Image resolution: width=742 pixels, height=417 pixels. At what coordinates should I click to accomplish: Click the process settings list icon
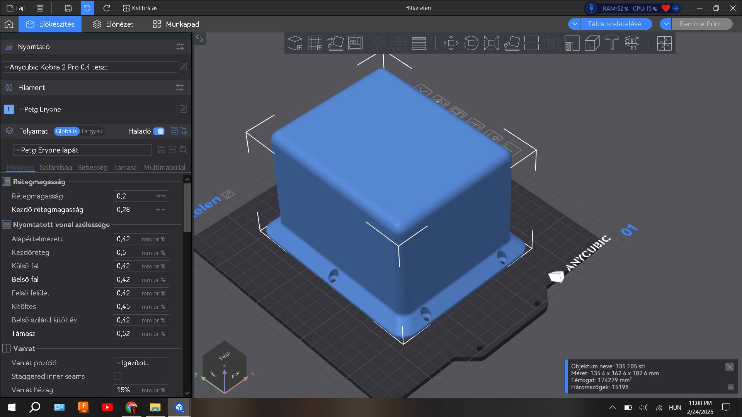(x=174, y=131)
